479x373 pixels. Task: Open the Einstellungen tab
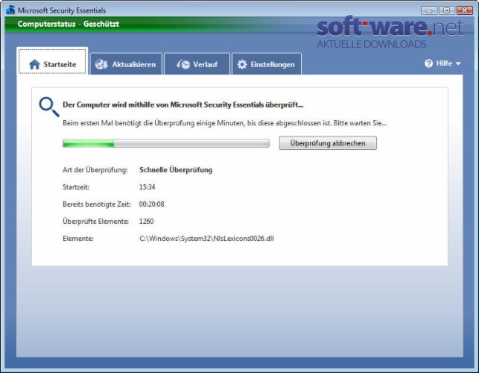tap(267, 63)
